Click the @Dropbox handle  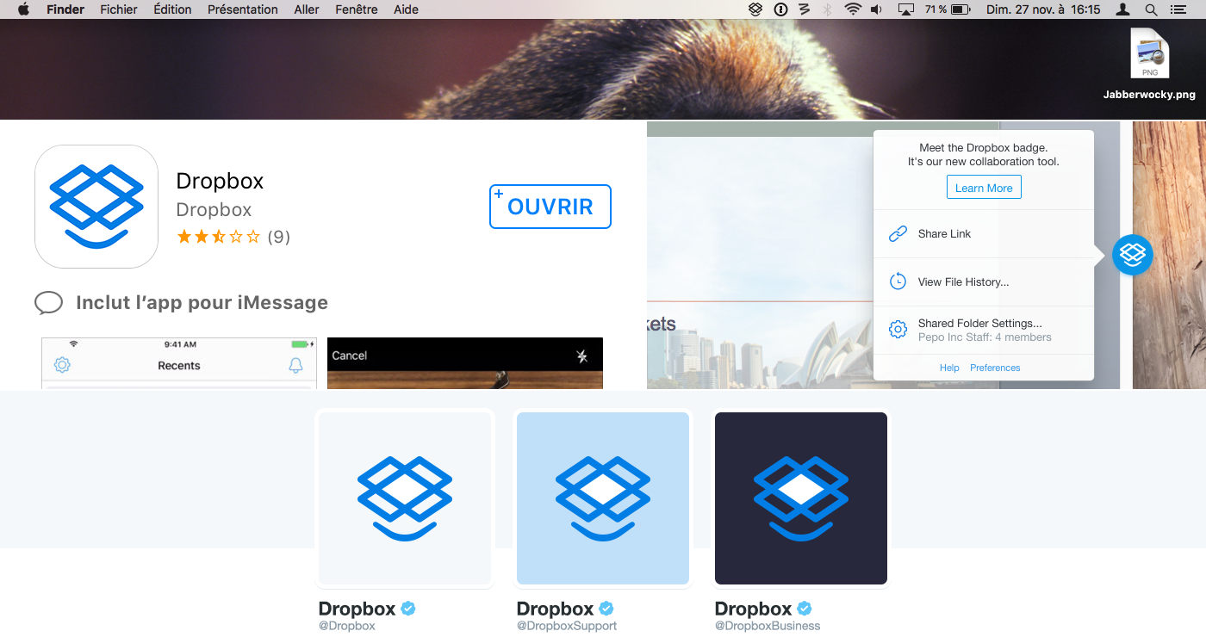tap(347, 626)
